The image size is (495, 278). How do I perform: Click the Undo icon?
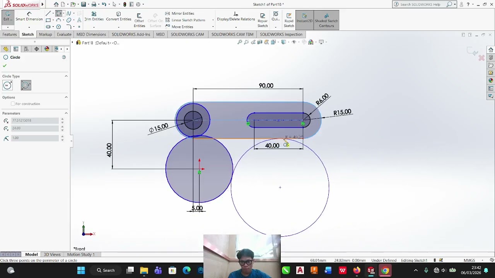click(x=104, y=4)
